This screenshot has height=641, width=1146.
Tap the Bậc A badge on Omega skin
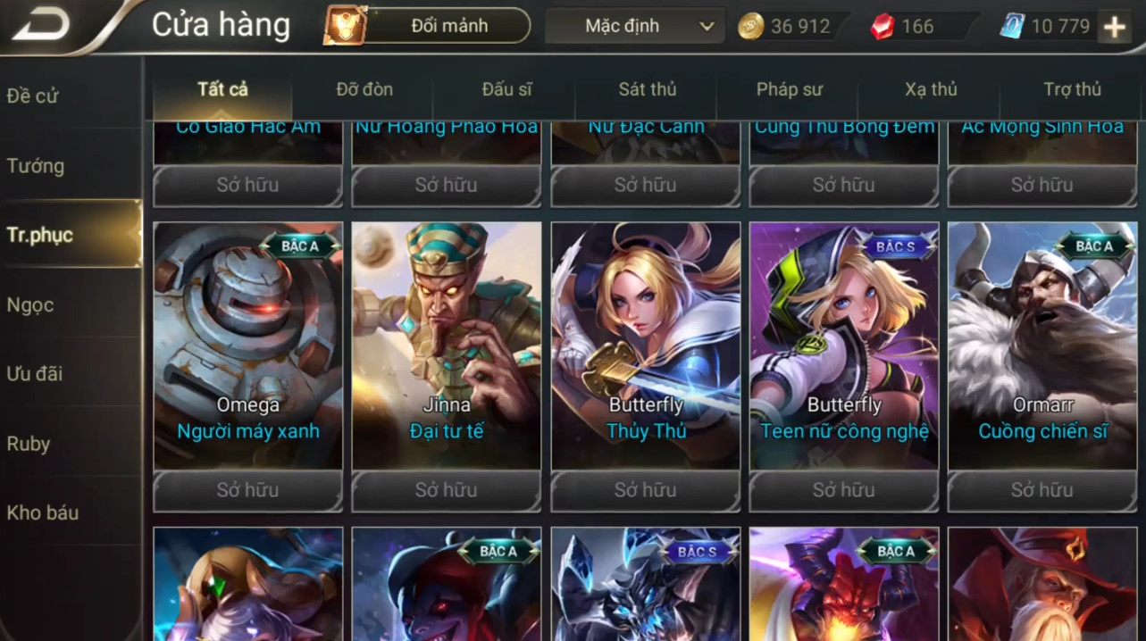click(300, 246)
